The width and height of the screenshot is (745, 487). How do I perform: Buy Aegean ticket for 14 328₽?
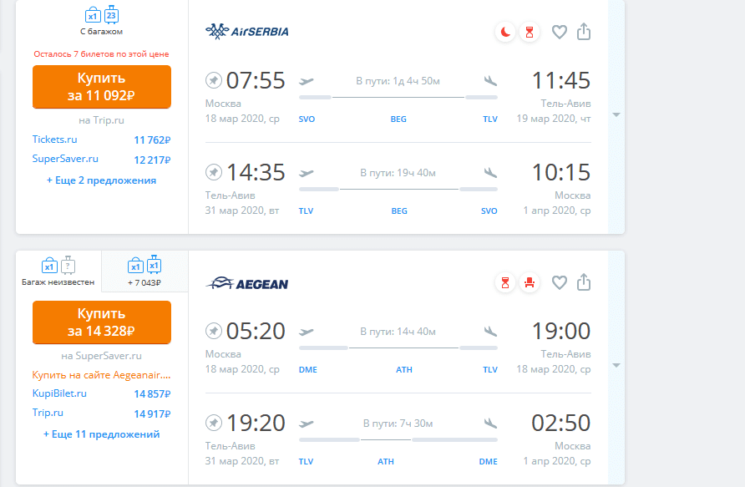tap(102, 322)
